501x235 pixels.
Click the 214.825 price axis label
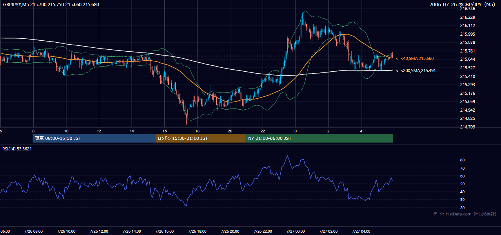click(x=468, y=118)
